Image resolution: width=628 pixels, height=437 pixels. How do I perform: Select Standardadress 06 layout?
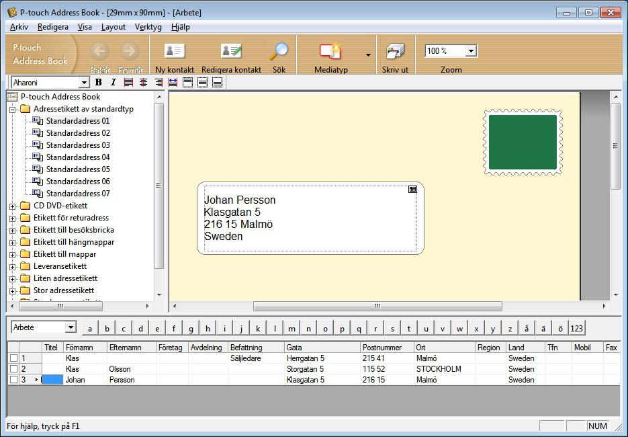pos(78,182)
